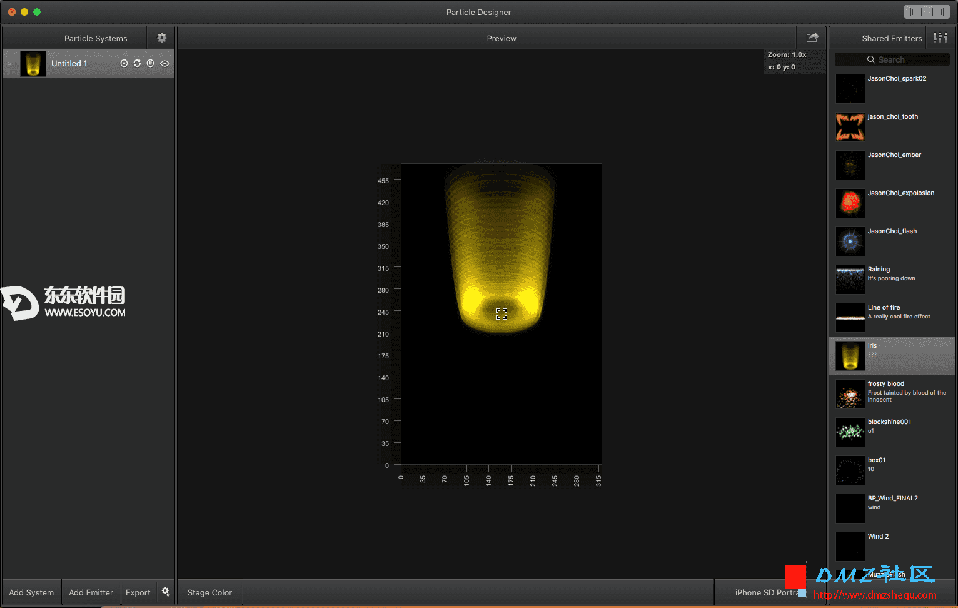Select the JasonChoi_flash emitter thumbnail
The image size is (958, 608).
(850, 241)
